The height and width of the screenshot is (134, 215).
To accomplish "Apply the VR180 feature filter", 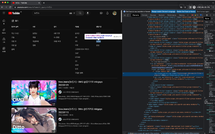I will click(x=78, y=57).
